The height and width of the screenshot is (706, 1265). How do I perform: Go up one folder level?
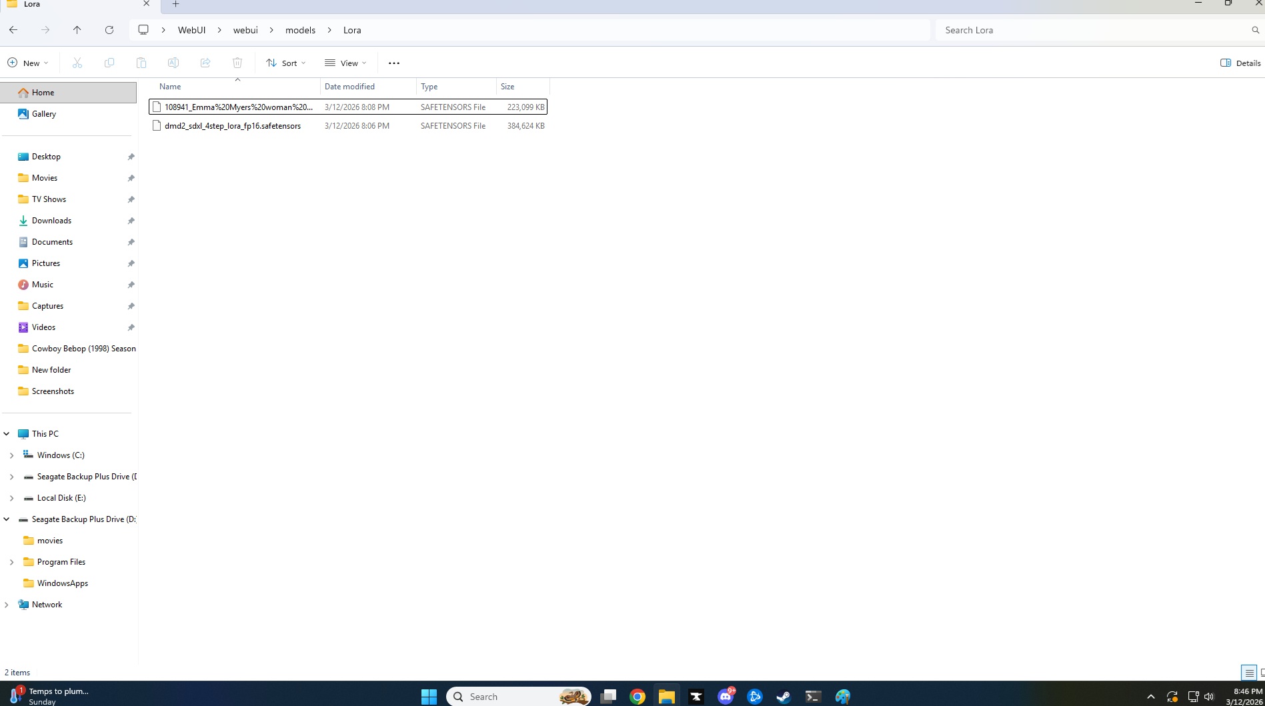point(77,30)
